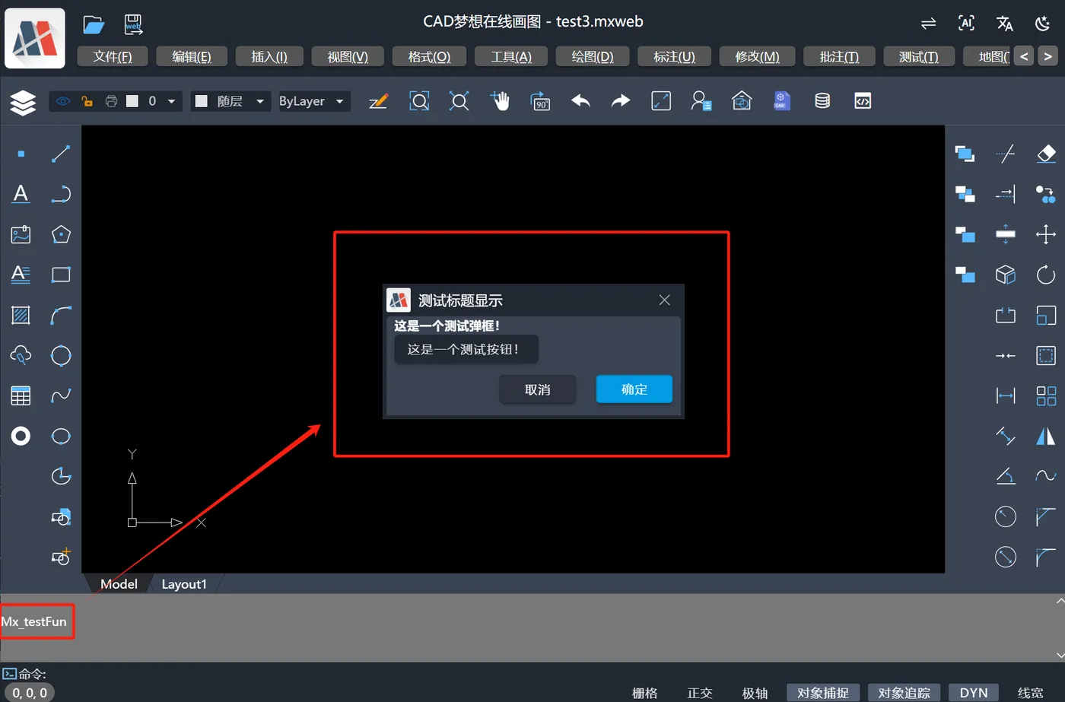Image resolution: width=1065 pixels, height=702 pixels.
Task: Expand command history with up chevron
Action: coord(1060,602)
